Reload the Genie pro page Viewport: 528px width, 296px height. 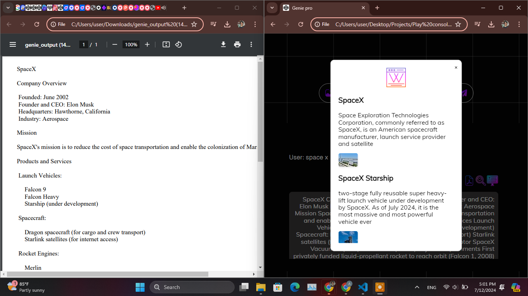pyautogui.click(x=301, y=24)
